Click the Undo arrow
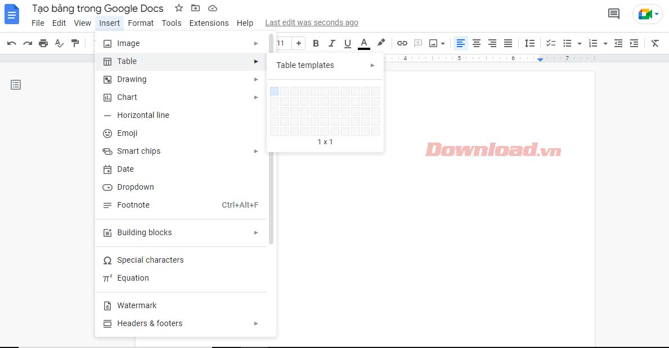Image resolution: width=669 pixels, height=348 pixels. 12,43
